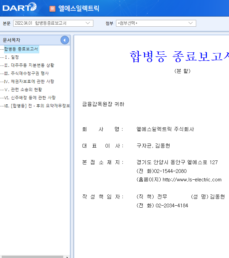Open section Ⅴ. 관련 소송의 현황

(23, 89)
